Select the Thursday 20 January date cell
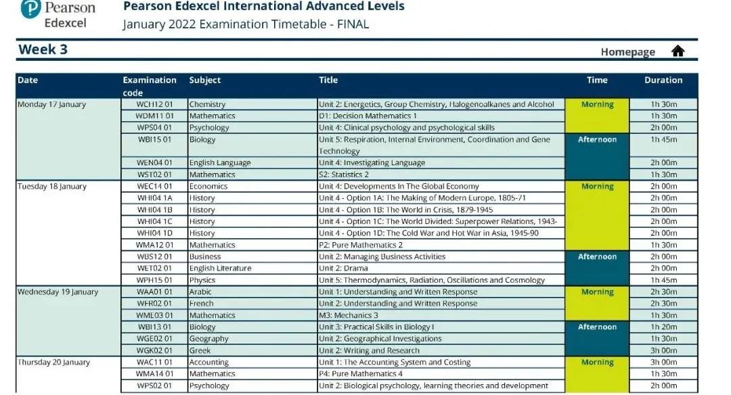Screen dimensions: 731x395 coord(68,375)
